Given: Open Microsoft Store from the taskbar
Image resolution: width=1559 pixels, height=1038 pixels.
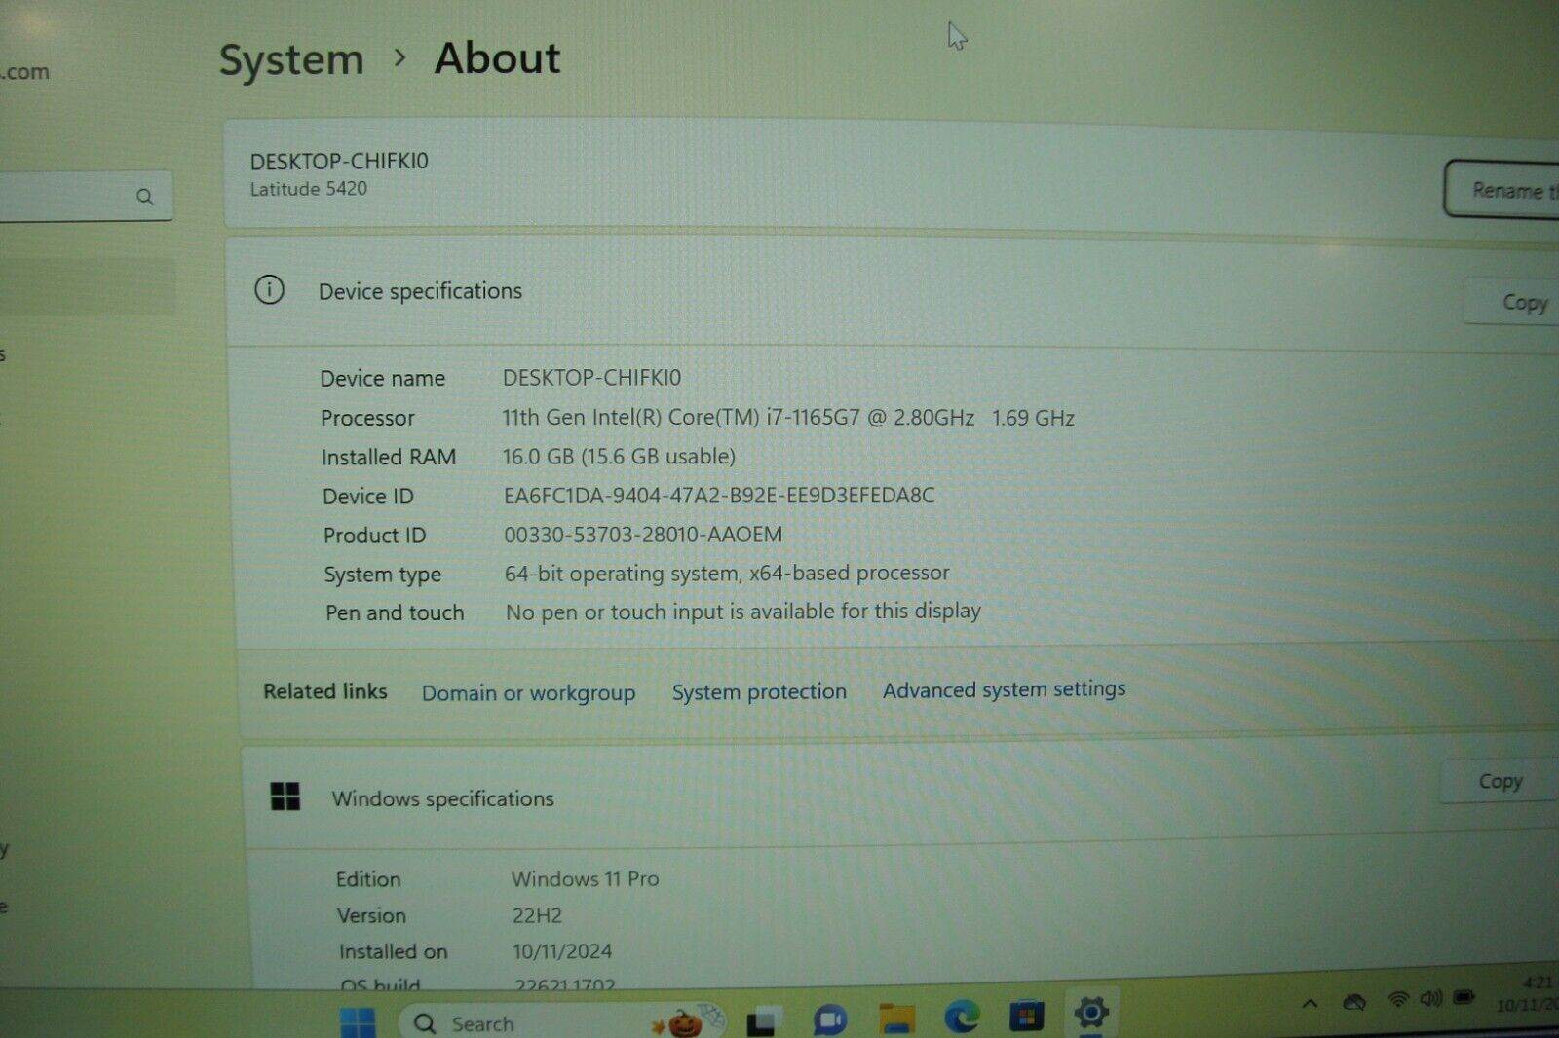Looking at the screenshot, I should point(1028,1019).
